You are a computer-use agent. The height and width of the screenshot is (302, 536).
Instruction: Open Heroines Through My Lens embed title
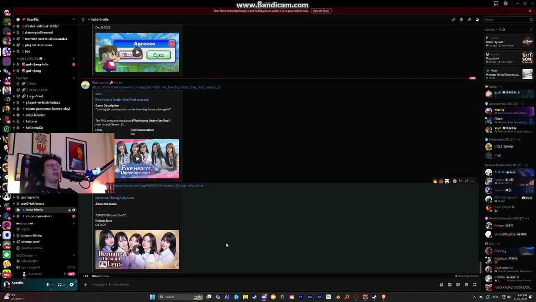tap(115, 198)
